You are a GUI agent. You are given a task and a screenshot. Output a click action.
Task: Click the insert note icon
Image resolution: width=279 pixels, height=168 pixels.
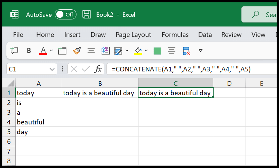(x=62, y=51)
